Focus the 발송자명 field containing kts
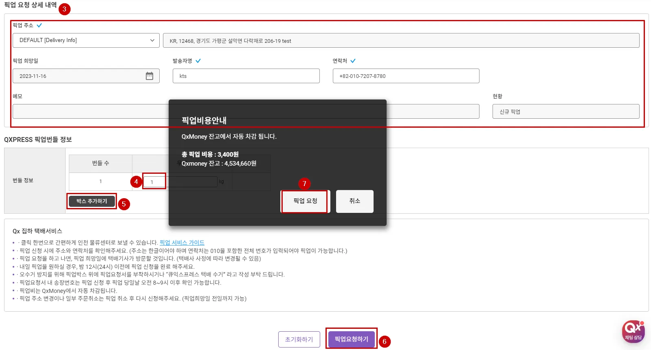 (246, 76)
